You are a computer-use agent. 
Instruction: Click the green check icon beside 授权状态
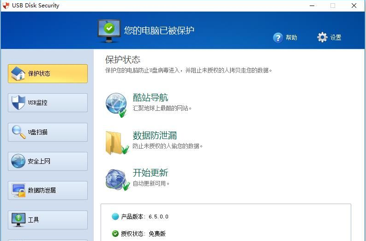(x=115, y=233)
